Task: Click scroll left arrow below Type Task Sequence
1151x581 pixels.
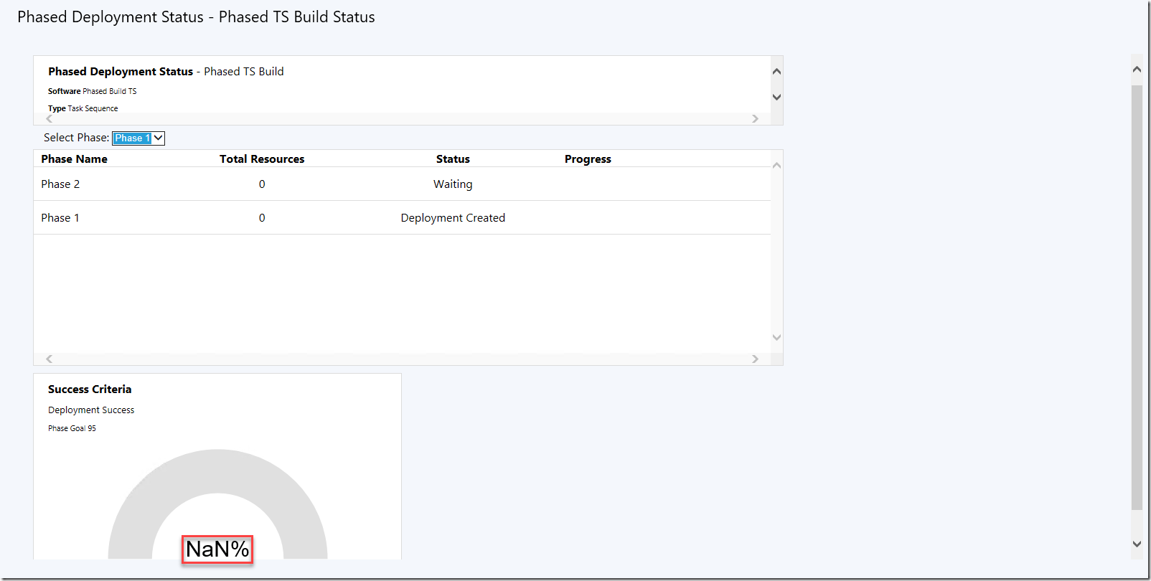Action: point(49,119)
